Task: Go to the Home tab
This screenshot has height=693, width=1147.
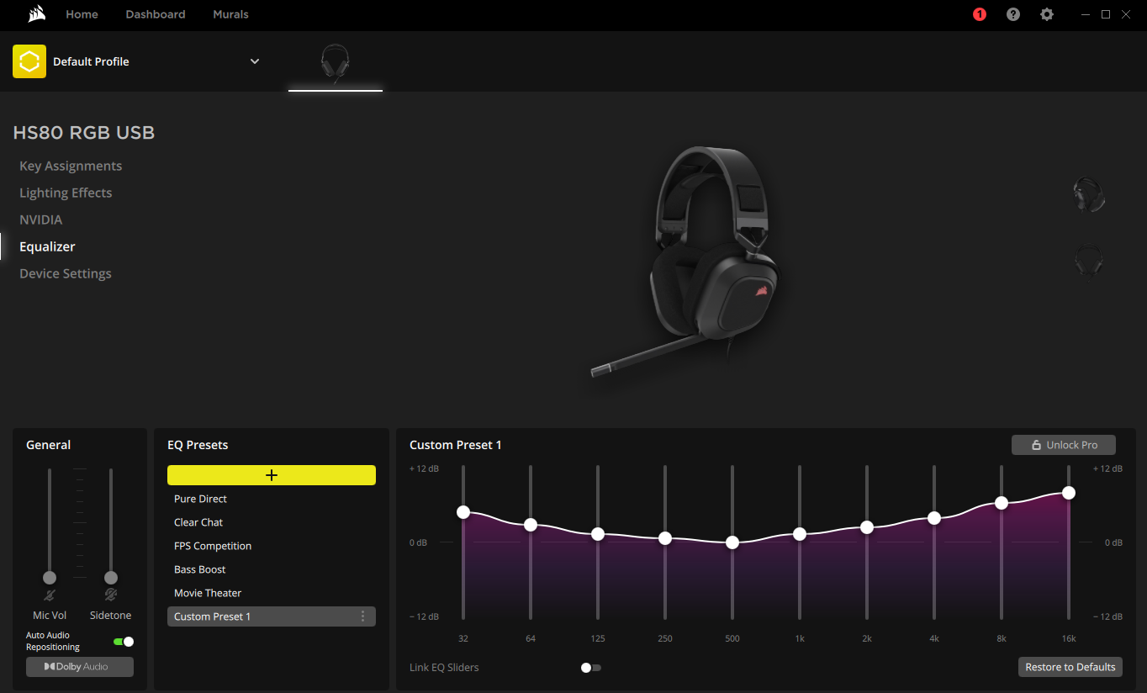Action: tap(82, 14)
